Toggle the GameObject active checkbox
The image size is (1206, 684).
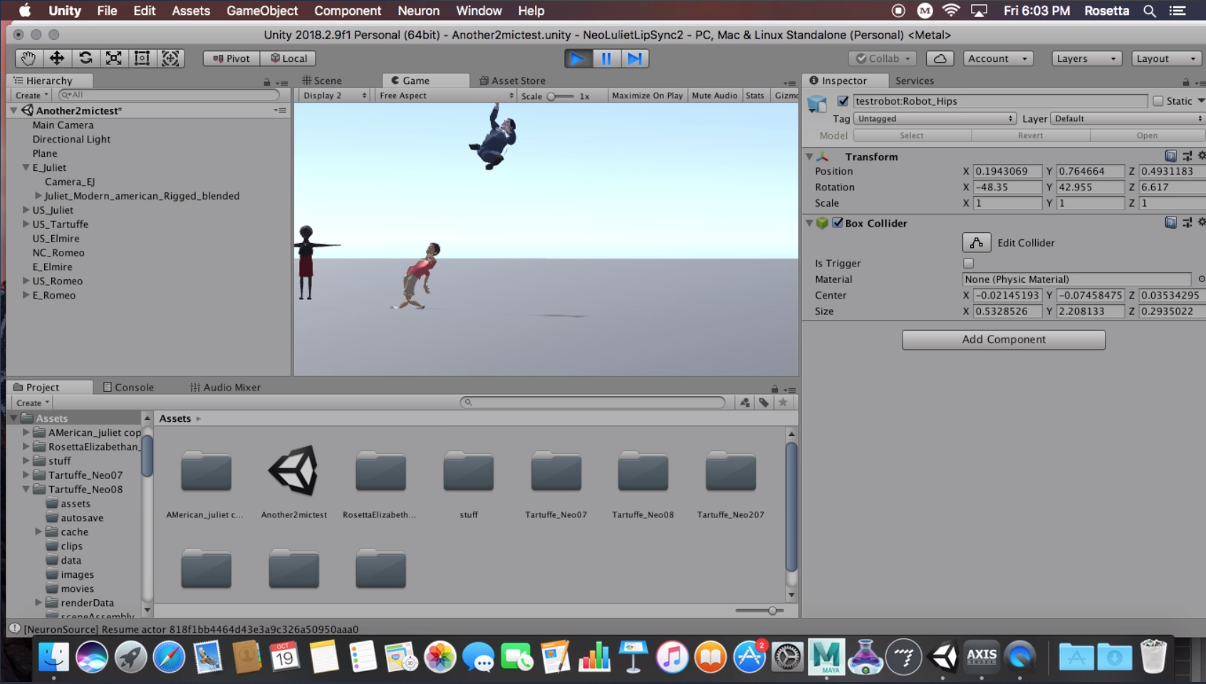click(843, 101)
